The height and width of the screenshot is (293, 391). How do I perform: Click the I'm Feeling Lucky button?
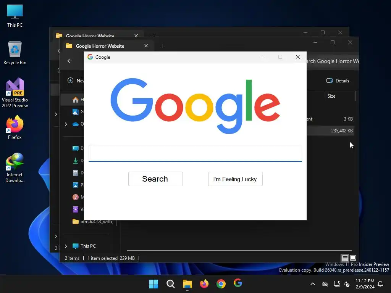(235, 179)
